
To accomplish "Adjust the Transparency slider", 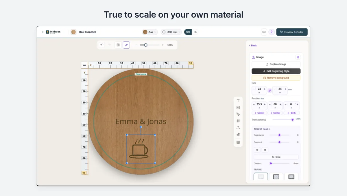I will pyautogui.click(x=283, y=119).
